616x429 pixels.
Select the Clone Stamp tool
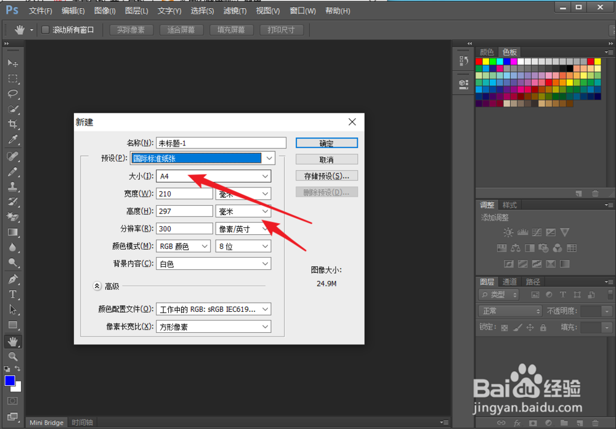(x=12, y=186)
